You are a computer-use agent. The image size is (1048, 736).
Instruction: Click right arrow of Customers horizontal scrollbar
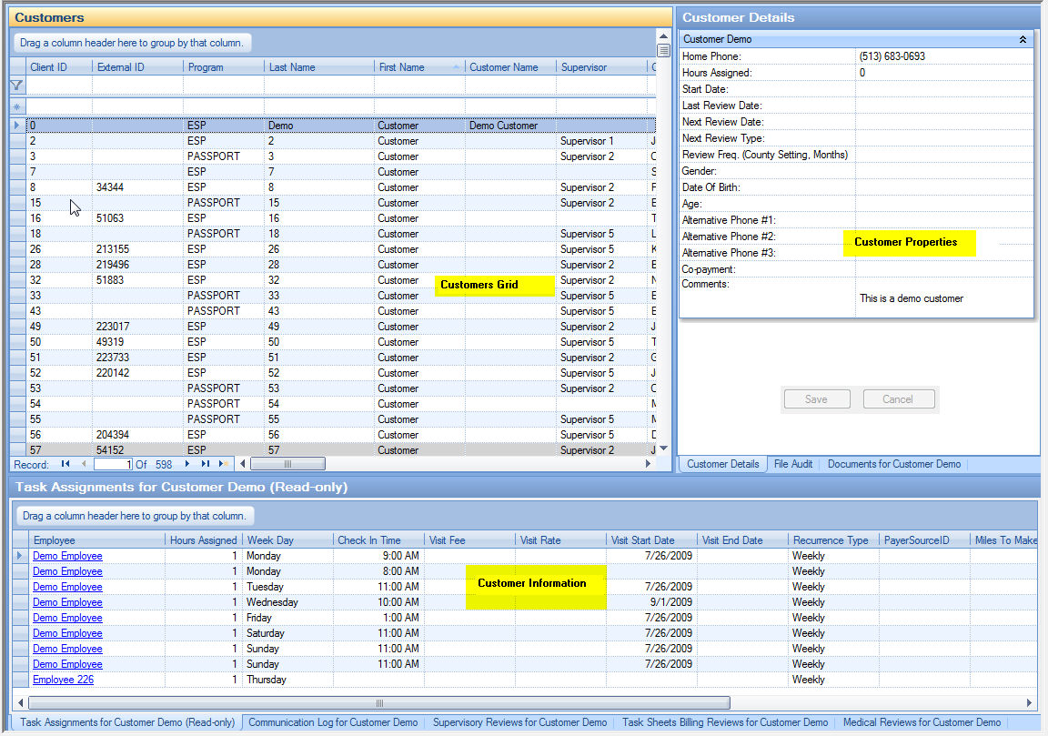point(648,464)
